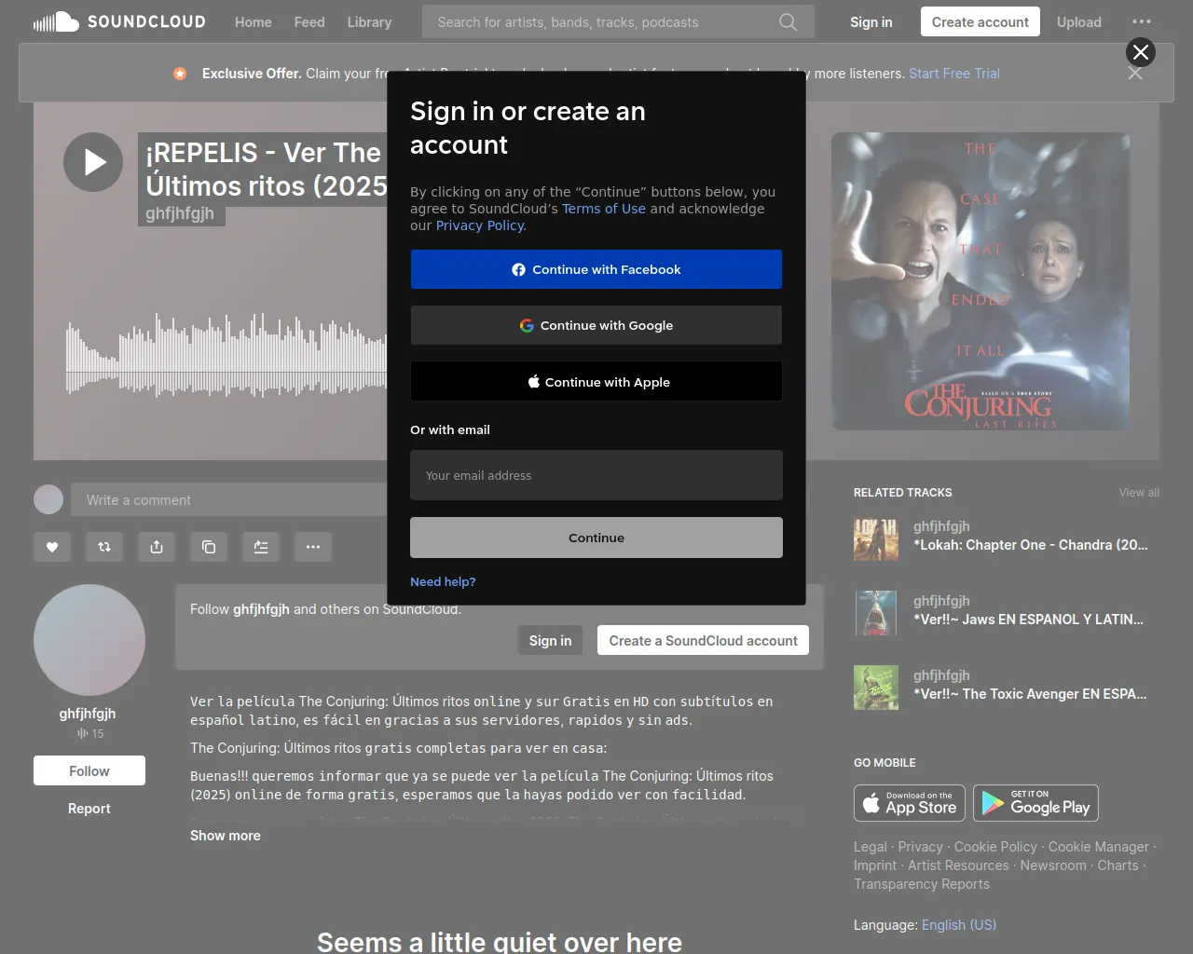Screen dimensions: 1193x954
Task: Close the sign-in modal dialog
Action: click(x=1140, y=52)
